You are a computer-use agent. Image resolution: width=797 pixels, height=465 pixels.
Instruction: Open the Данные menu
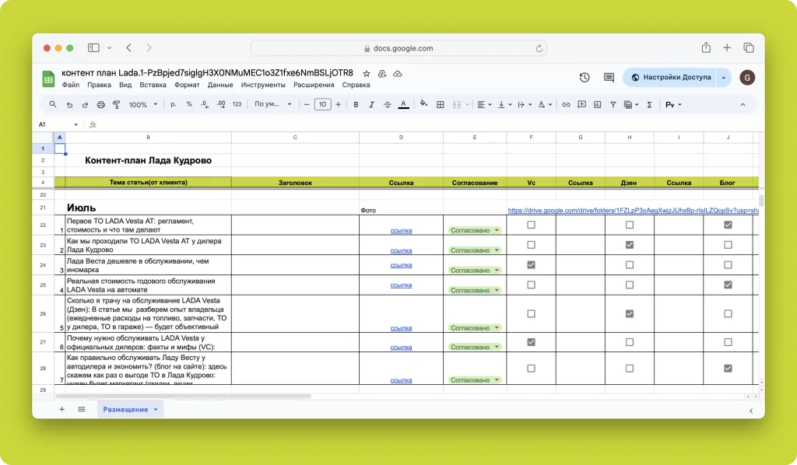[220, 85]
